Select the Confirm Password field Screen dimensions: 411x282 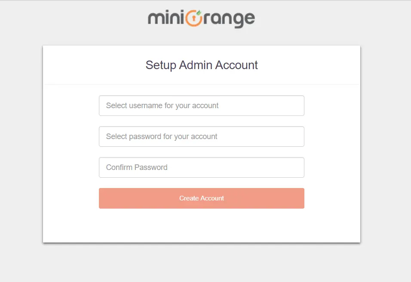(201, 167)
